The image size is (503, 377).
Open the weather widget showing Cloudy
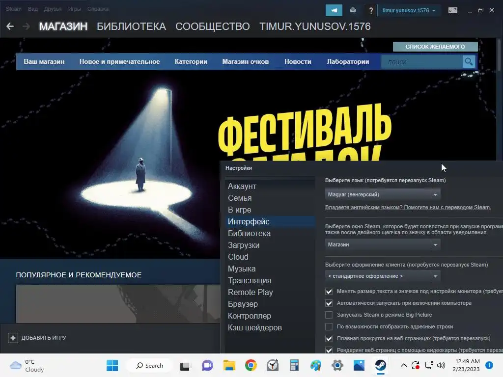[x=27, y=365]
